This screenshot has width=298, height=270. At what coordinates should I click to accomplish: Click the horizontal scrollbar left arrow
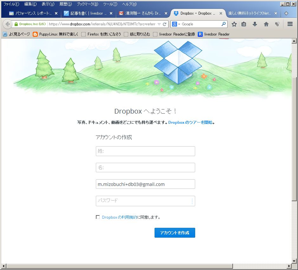3,266
